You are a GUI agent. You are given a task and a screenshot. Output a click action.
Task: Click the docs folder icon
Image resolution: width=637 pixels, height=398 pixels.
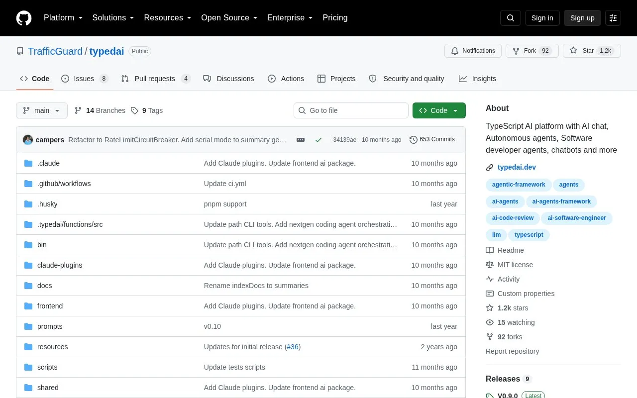(x=28, y=286)
